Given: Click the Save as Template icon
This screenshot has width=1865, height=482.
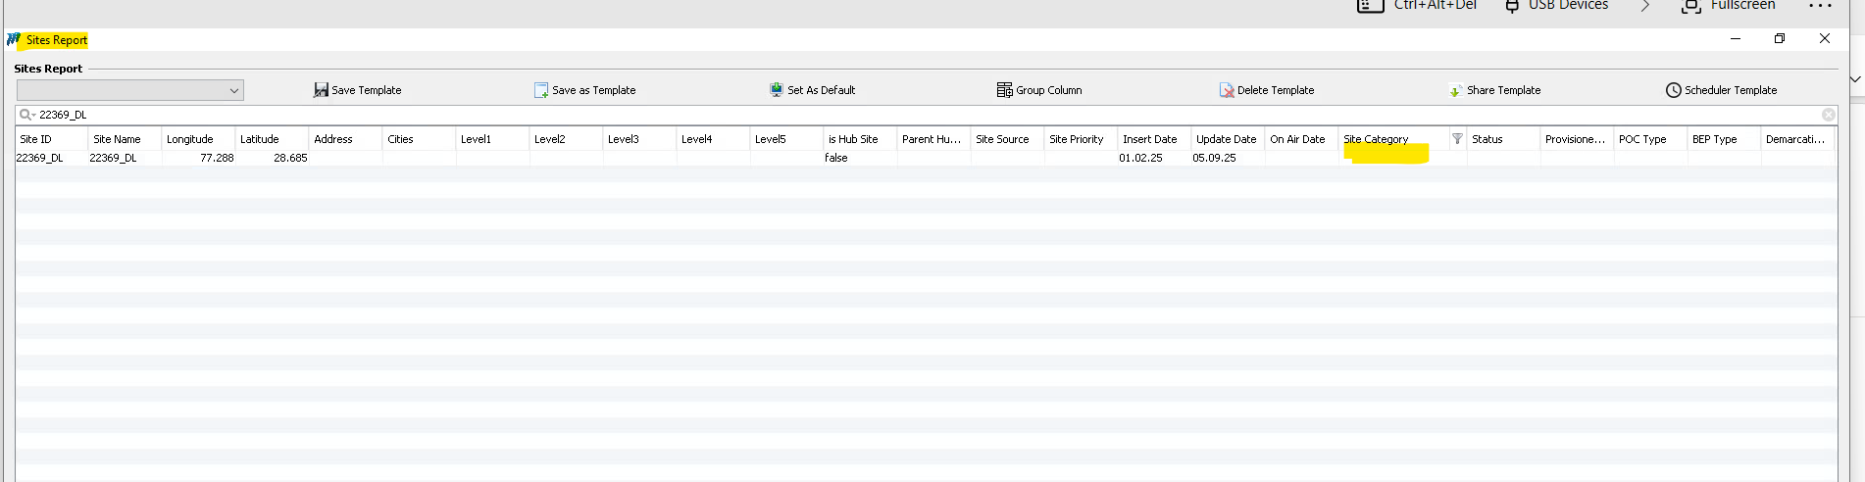Looking at the screenshot, I should pos(541,90).
